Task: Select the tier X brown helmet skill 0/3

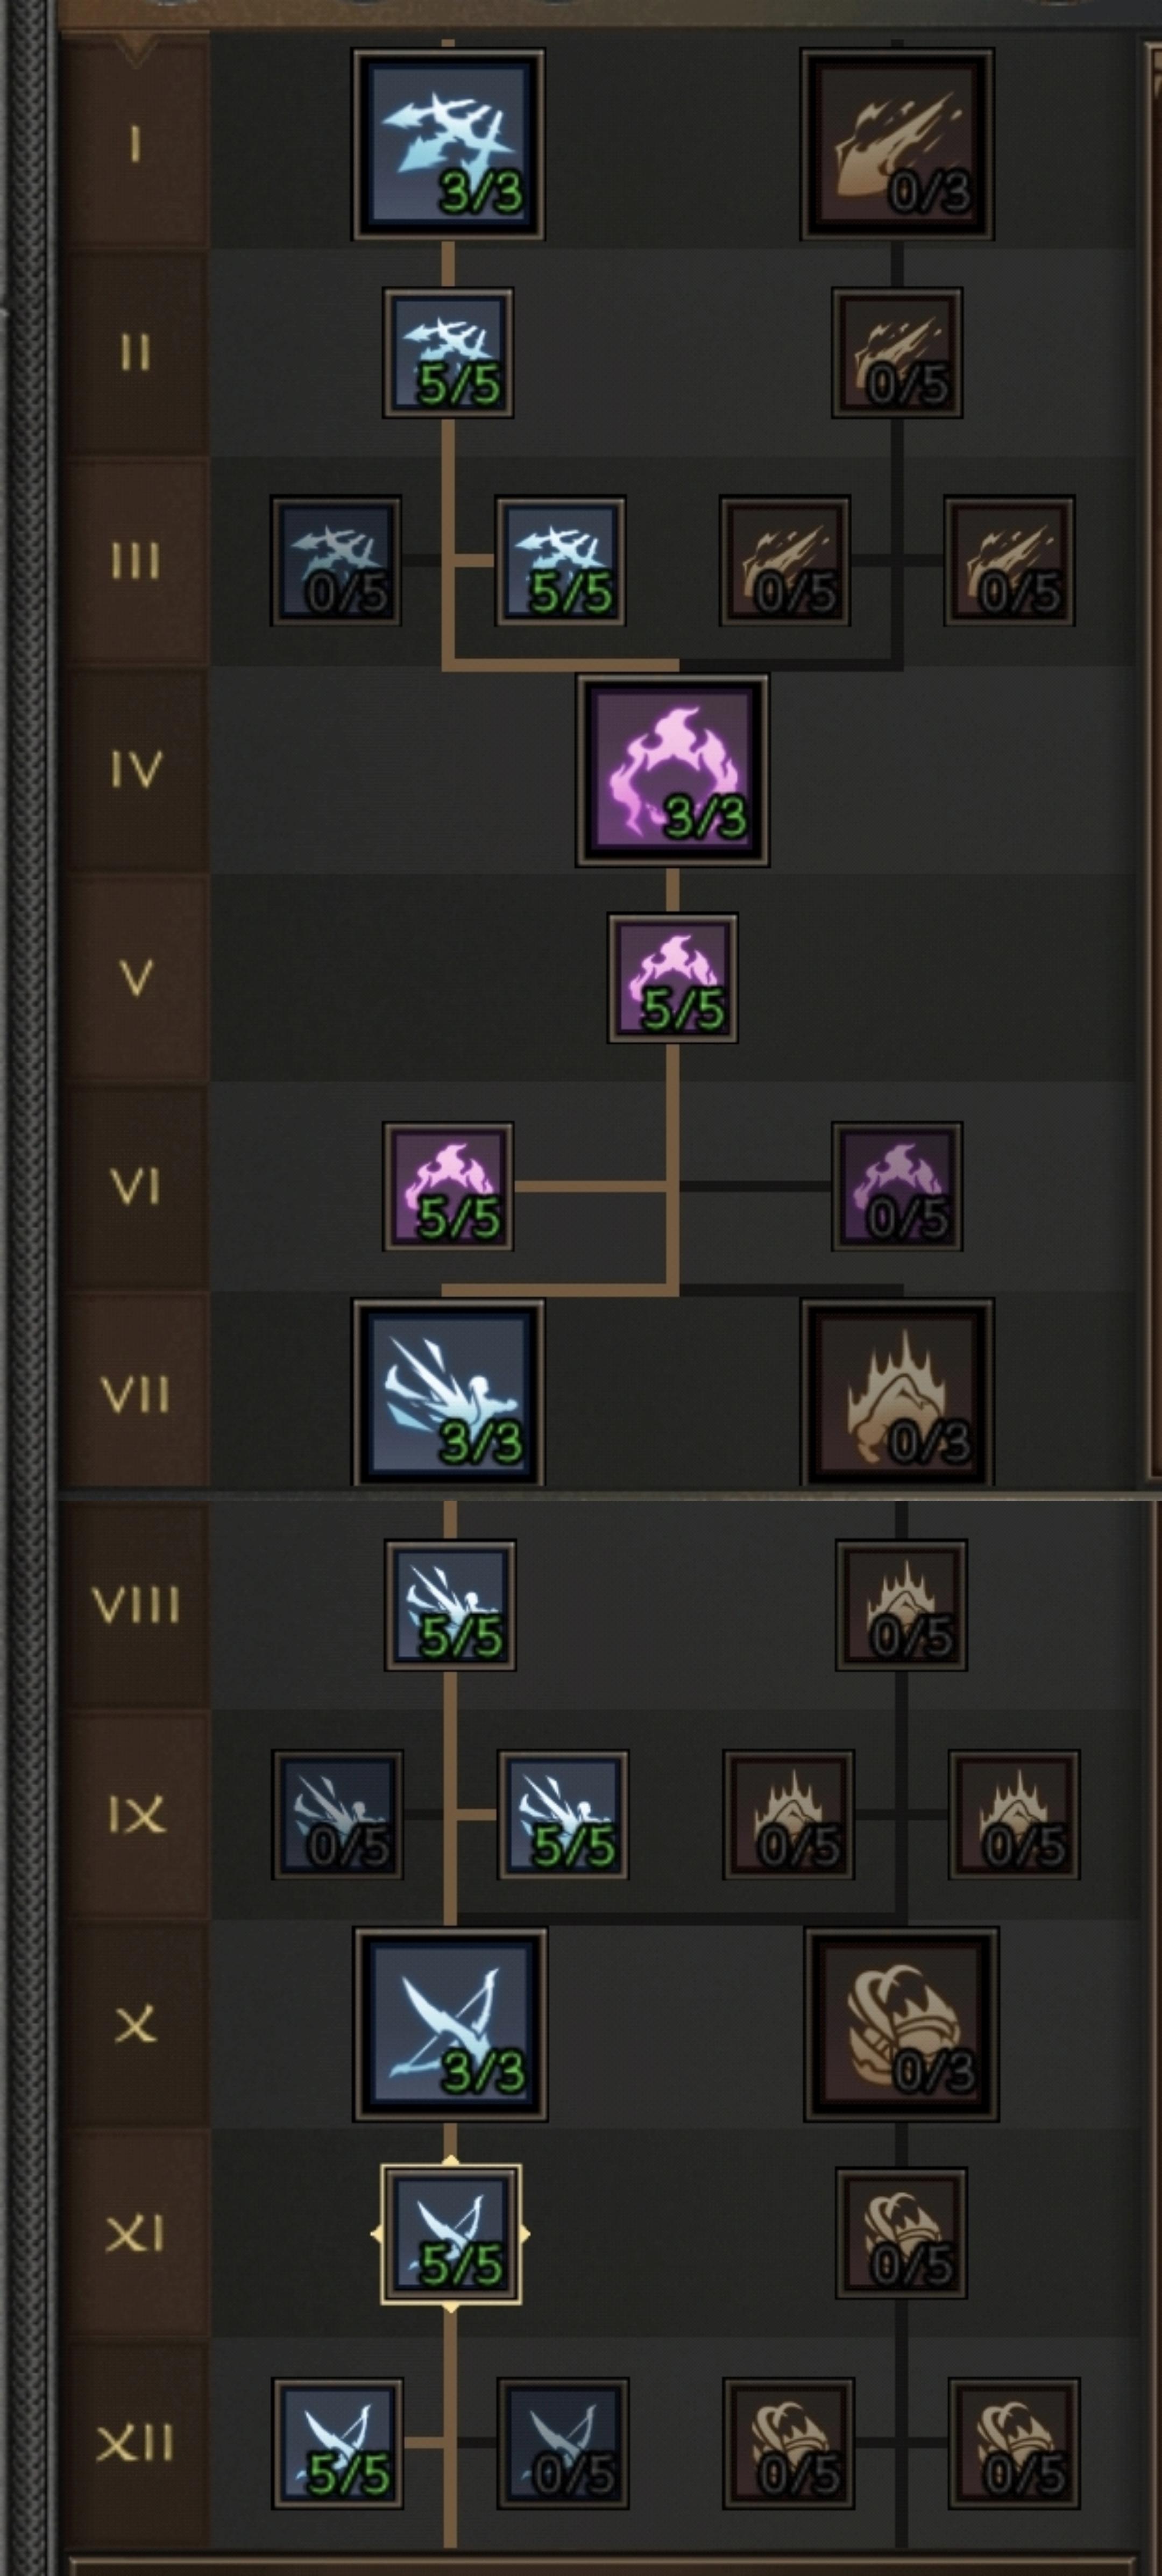Action: pyautogui.click(x=901, y=2024)
